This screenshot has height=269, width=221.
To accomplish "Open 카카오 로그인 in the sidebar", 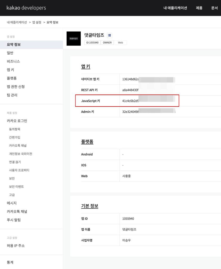I will point(17,121).
